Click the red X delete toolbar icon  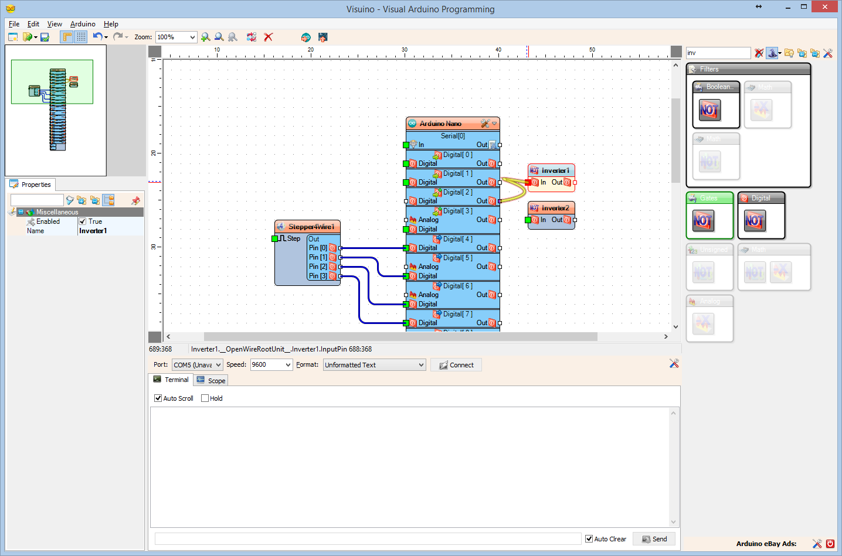[x=269, y=37]
